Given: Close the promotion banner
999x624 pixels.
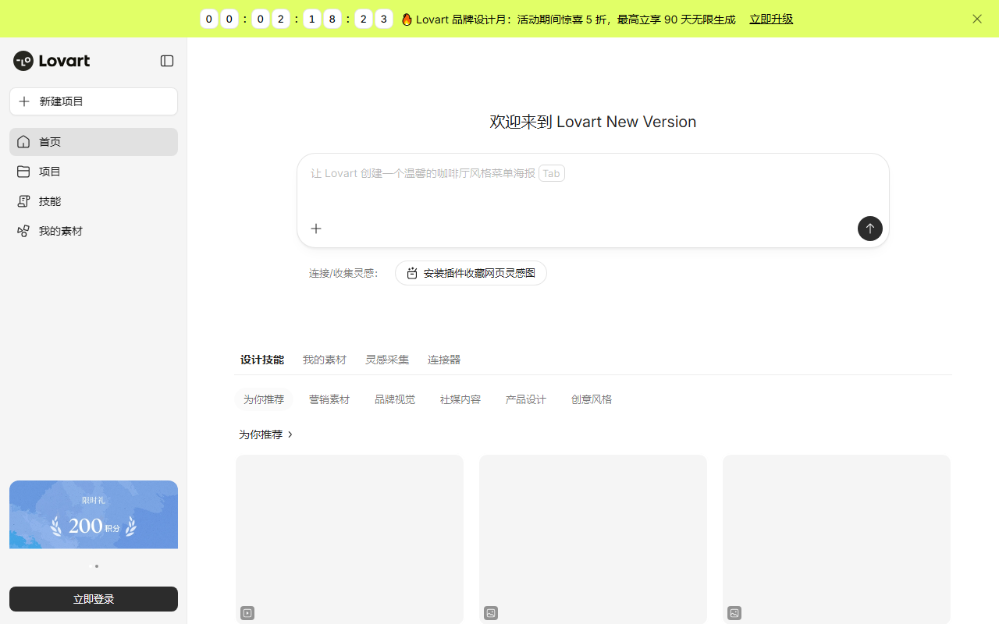Looking at the screenshot, I should click(x=977, y=19).
